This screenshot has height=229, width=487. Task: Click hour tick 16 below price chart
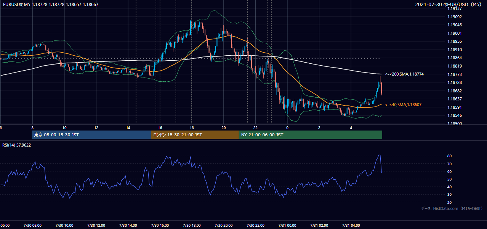coord(160,127)
